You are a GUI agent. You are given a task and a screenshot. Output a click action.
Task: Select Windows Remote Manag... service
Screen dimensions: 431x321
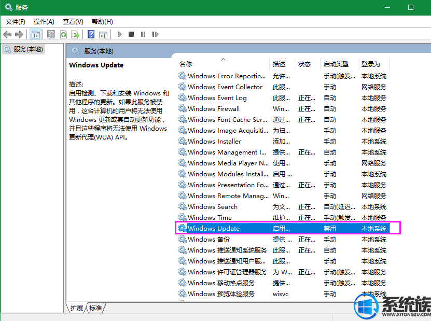point(228,196)
